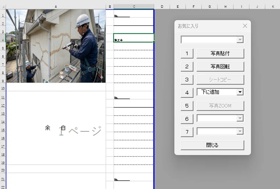The height and width of the screenshot is (189, 280).
Task: Select column D header
Action: [x=162, y=7]
